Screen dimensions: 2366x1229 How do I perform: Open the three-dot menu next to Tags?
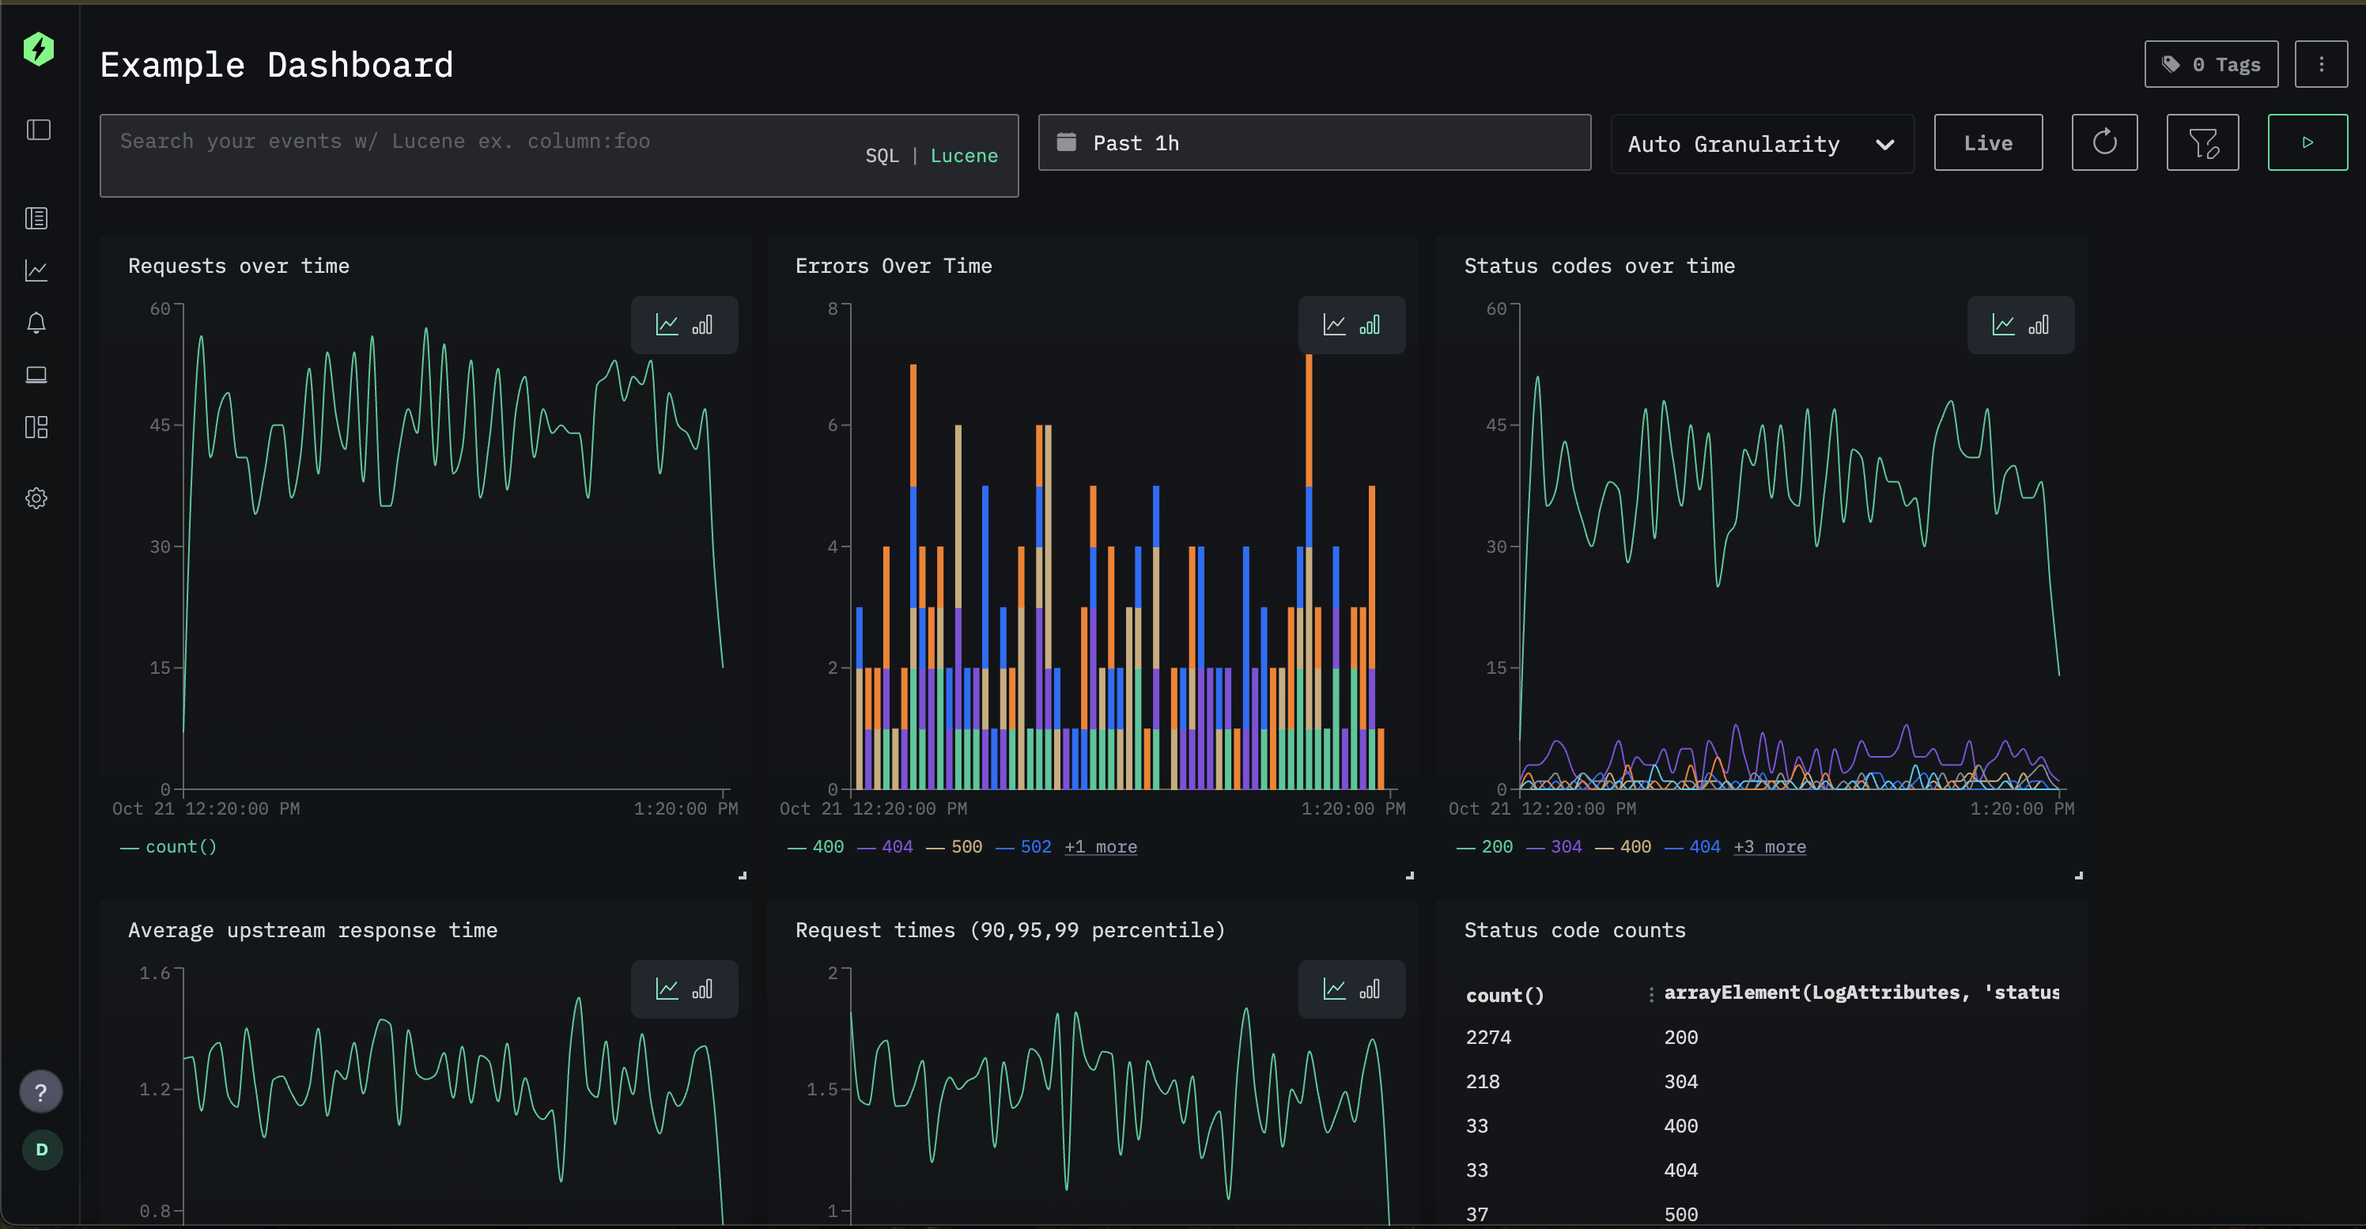(2321, 63)
